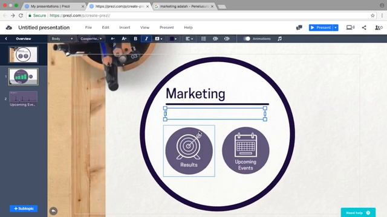Click inside the empty selected text box

coord(215,114)
